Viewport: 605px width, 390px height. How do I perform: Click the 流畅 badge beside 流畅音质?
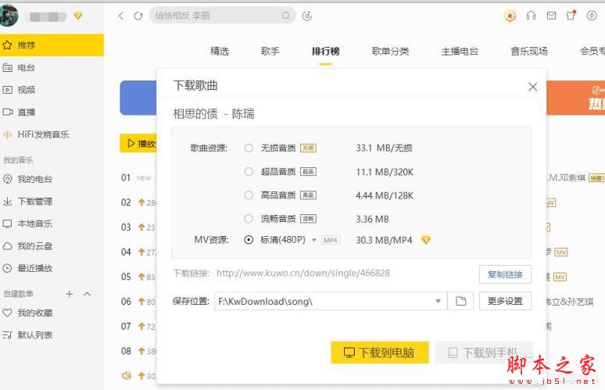[308, 219]
